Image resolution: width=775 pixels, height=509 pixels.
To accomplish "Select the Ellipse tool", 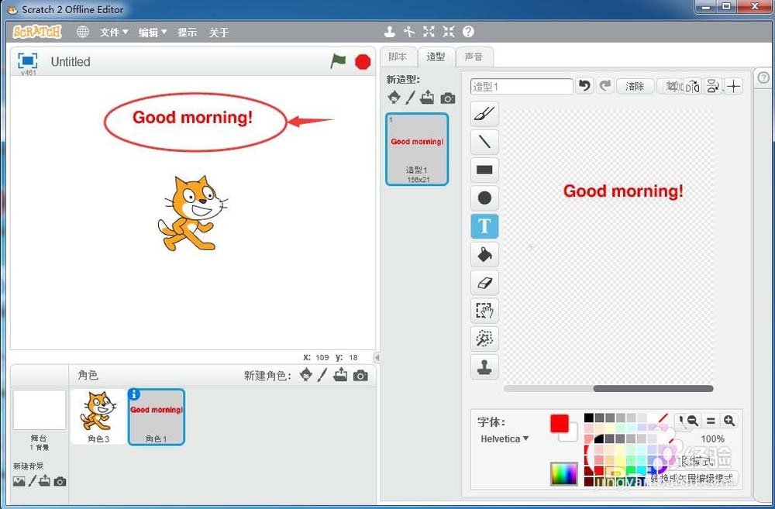I will click(484, 198).
